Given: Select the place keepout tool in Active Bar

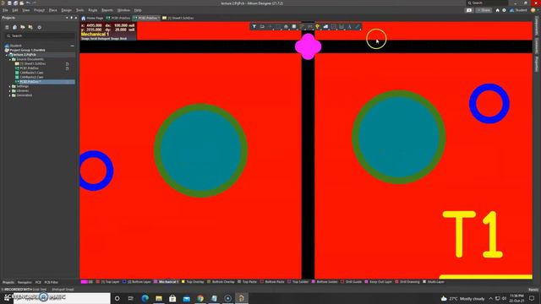Looking at the screenshot, I should pos(333,26).
